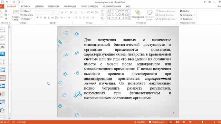
Task: Open the ПОКАЗ СЛАЙДОВ ribbon tab
Action: pos(89,6)
